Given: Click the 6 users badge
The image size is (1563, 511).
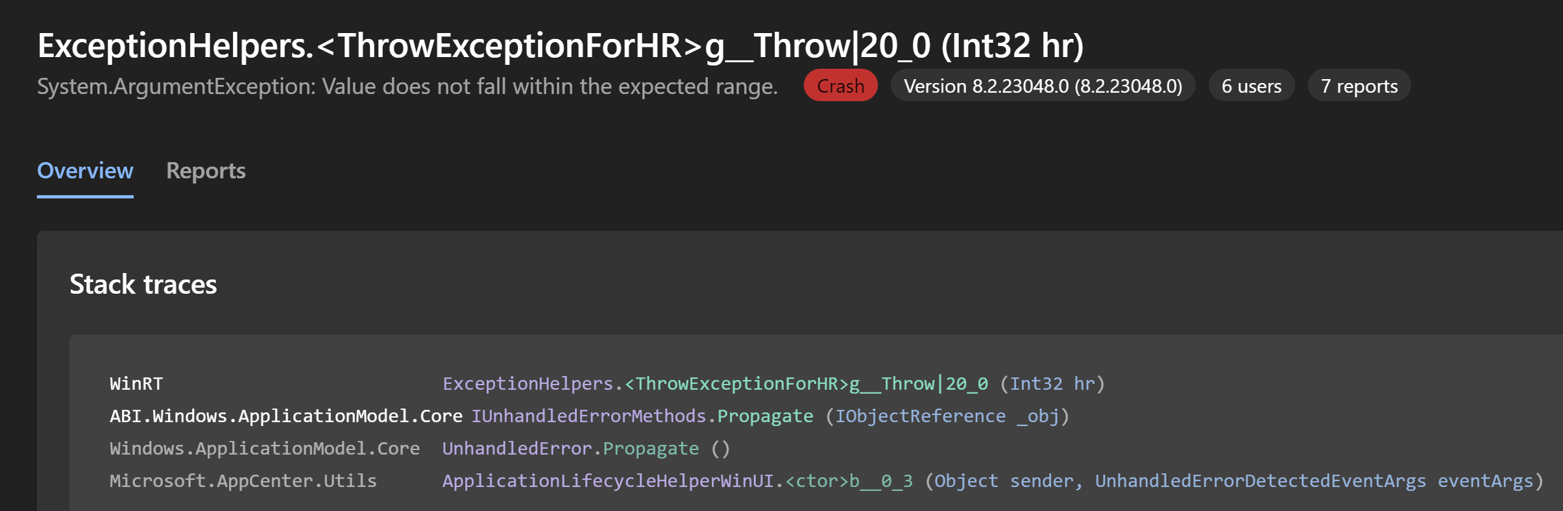Looking at the screenshot, I should [x=1250, y=85].
